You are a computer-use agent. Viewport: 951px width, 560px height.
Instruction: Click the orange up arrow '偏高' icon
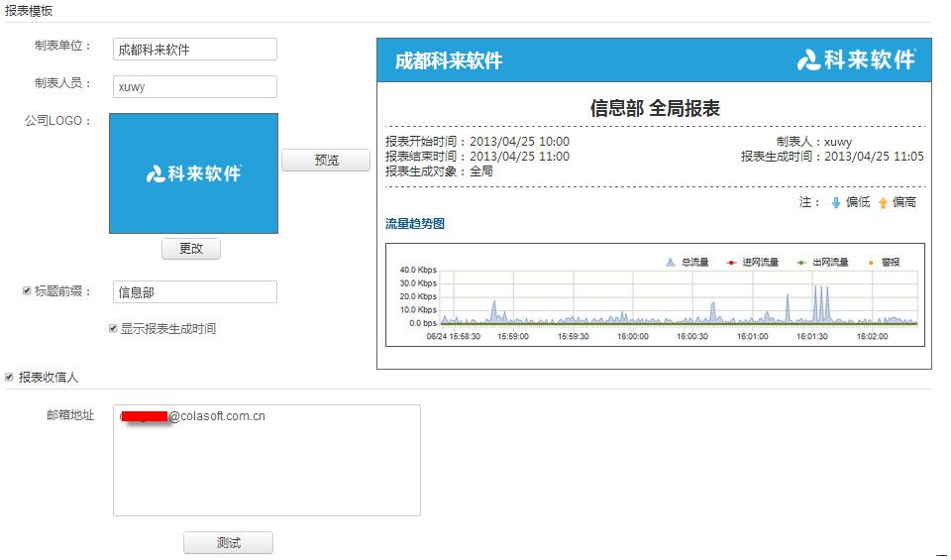(x=883, y=202)
